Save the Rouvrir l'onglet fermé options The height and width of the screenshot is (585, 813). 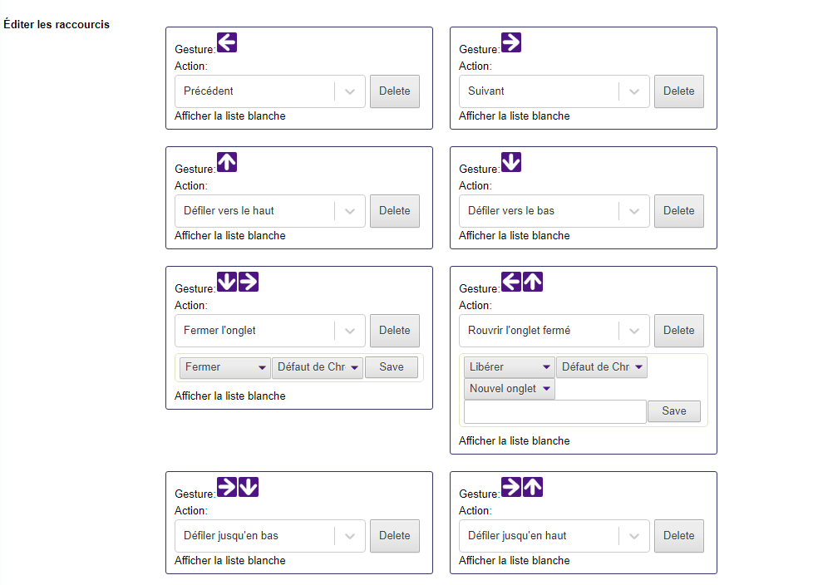674,411
